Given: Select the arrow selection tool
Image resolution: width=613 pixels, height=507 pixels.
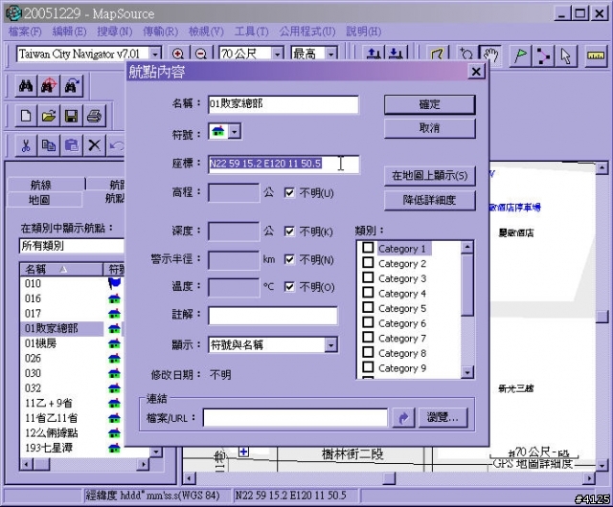Looking at the screenshot, I should pyautogui.click(x=566, y=55).
